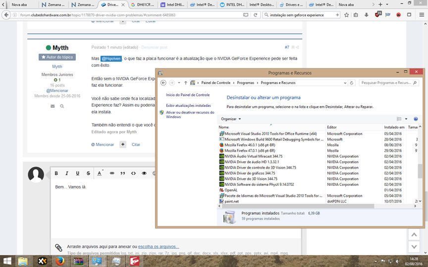The image size is (428, 267).
Task: Click the magnifier icon under Mytth's profile
Action: click(x=62, y=106)
